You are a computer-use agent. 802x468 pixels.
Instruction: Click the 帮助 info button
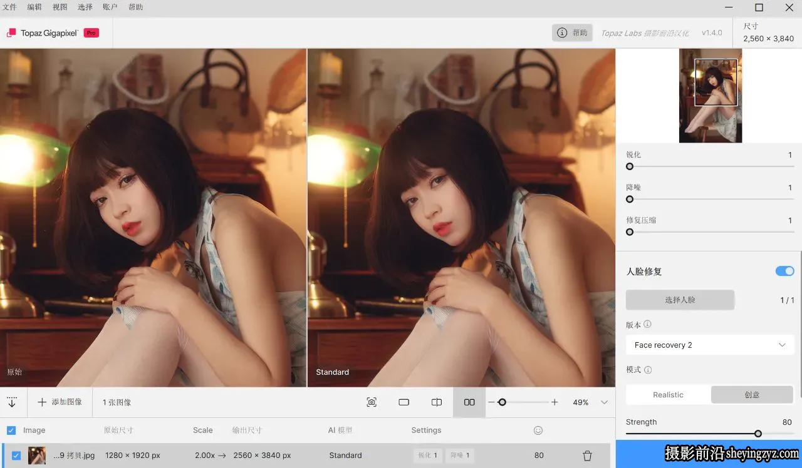point(572,33)
